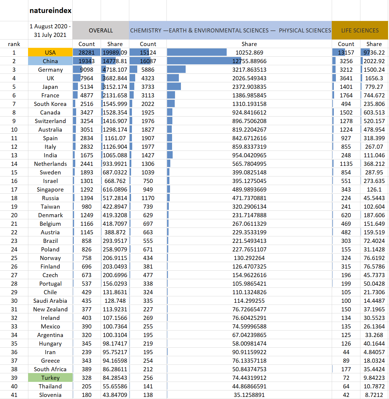Select the Thailand country cell

(50, 386)
